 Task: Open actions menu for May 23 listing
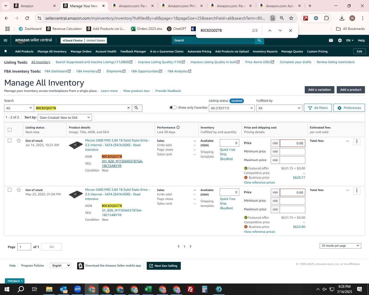click(357, 191)
